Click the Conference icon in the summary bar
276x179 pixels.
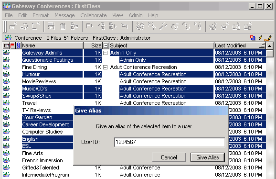8,38
